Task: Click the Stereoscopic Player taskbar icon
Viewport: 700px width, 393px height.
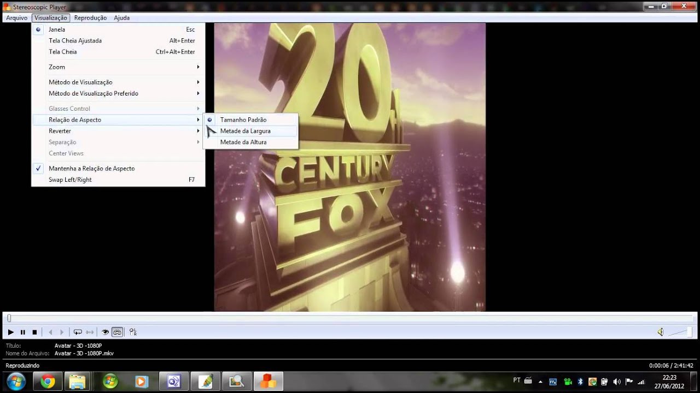Action: pyautogui.click(x=269, y=381)
